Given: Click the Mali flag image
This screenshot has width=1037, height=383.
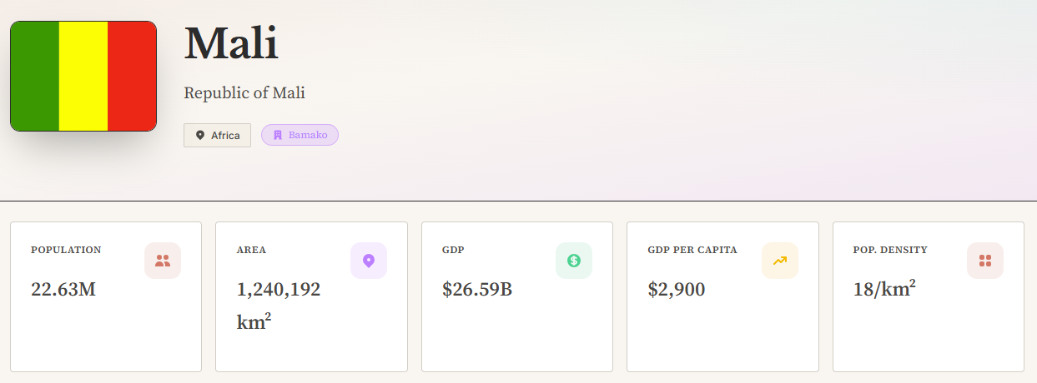Looking at the screenshot, I should point(83,76).
